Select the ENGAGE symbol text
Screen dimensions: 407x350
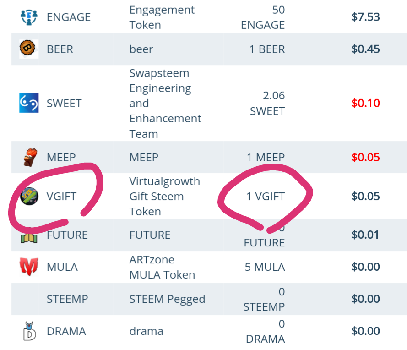[x=69, y=17]
